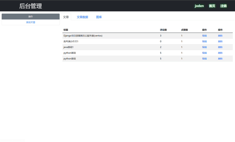Click like count in 高考满分作文1 row
This screenshot has width=235, height=142.
coord(182,41)
